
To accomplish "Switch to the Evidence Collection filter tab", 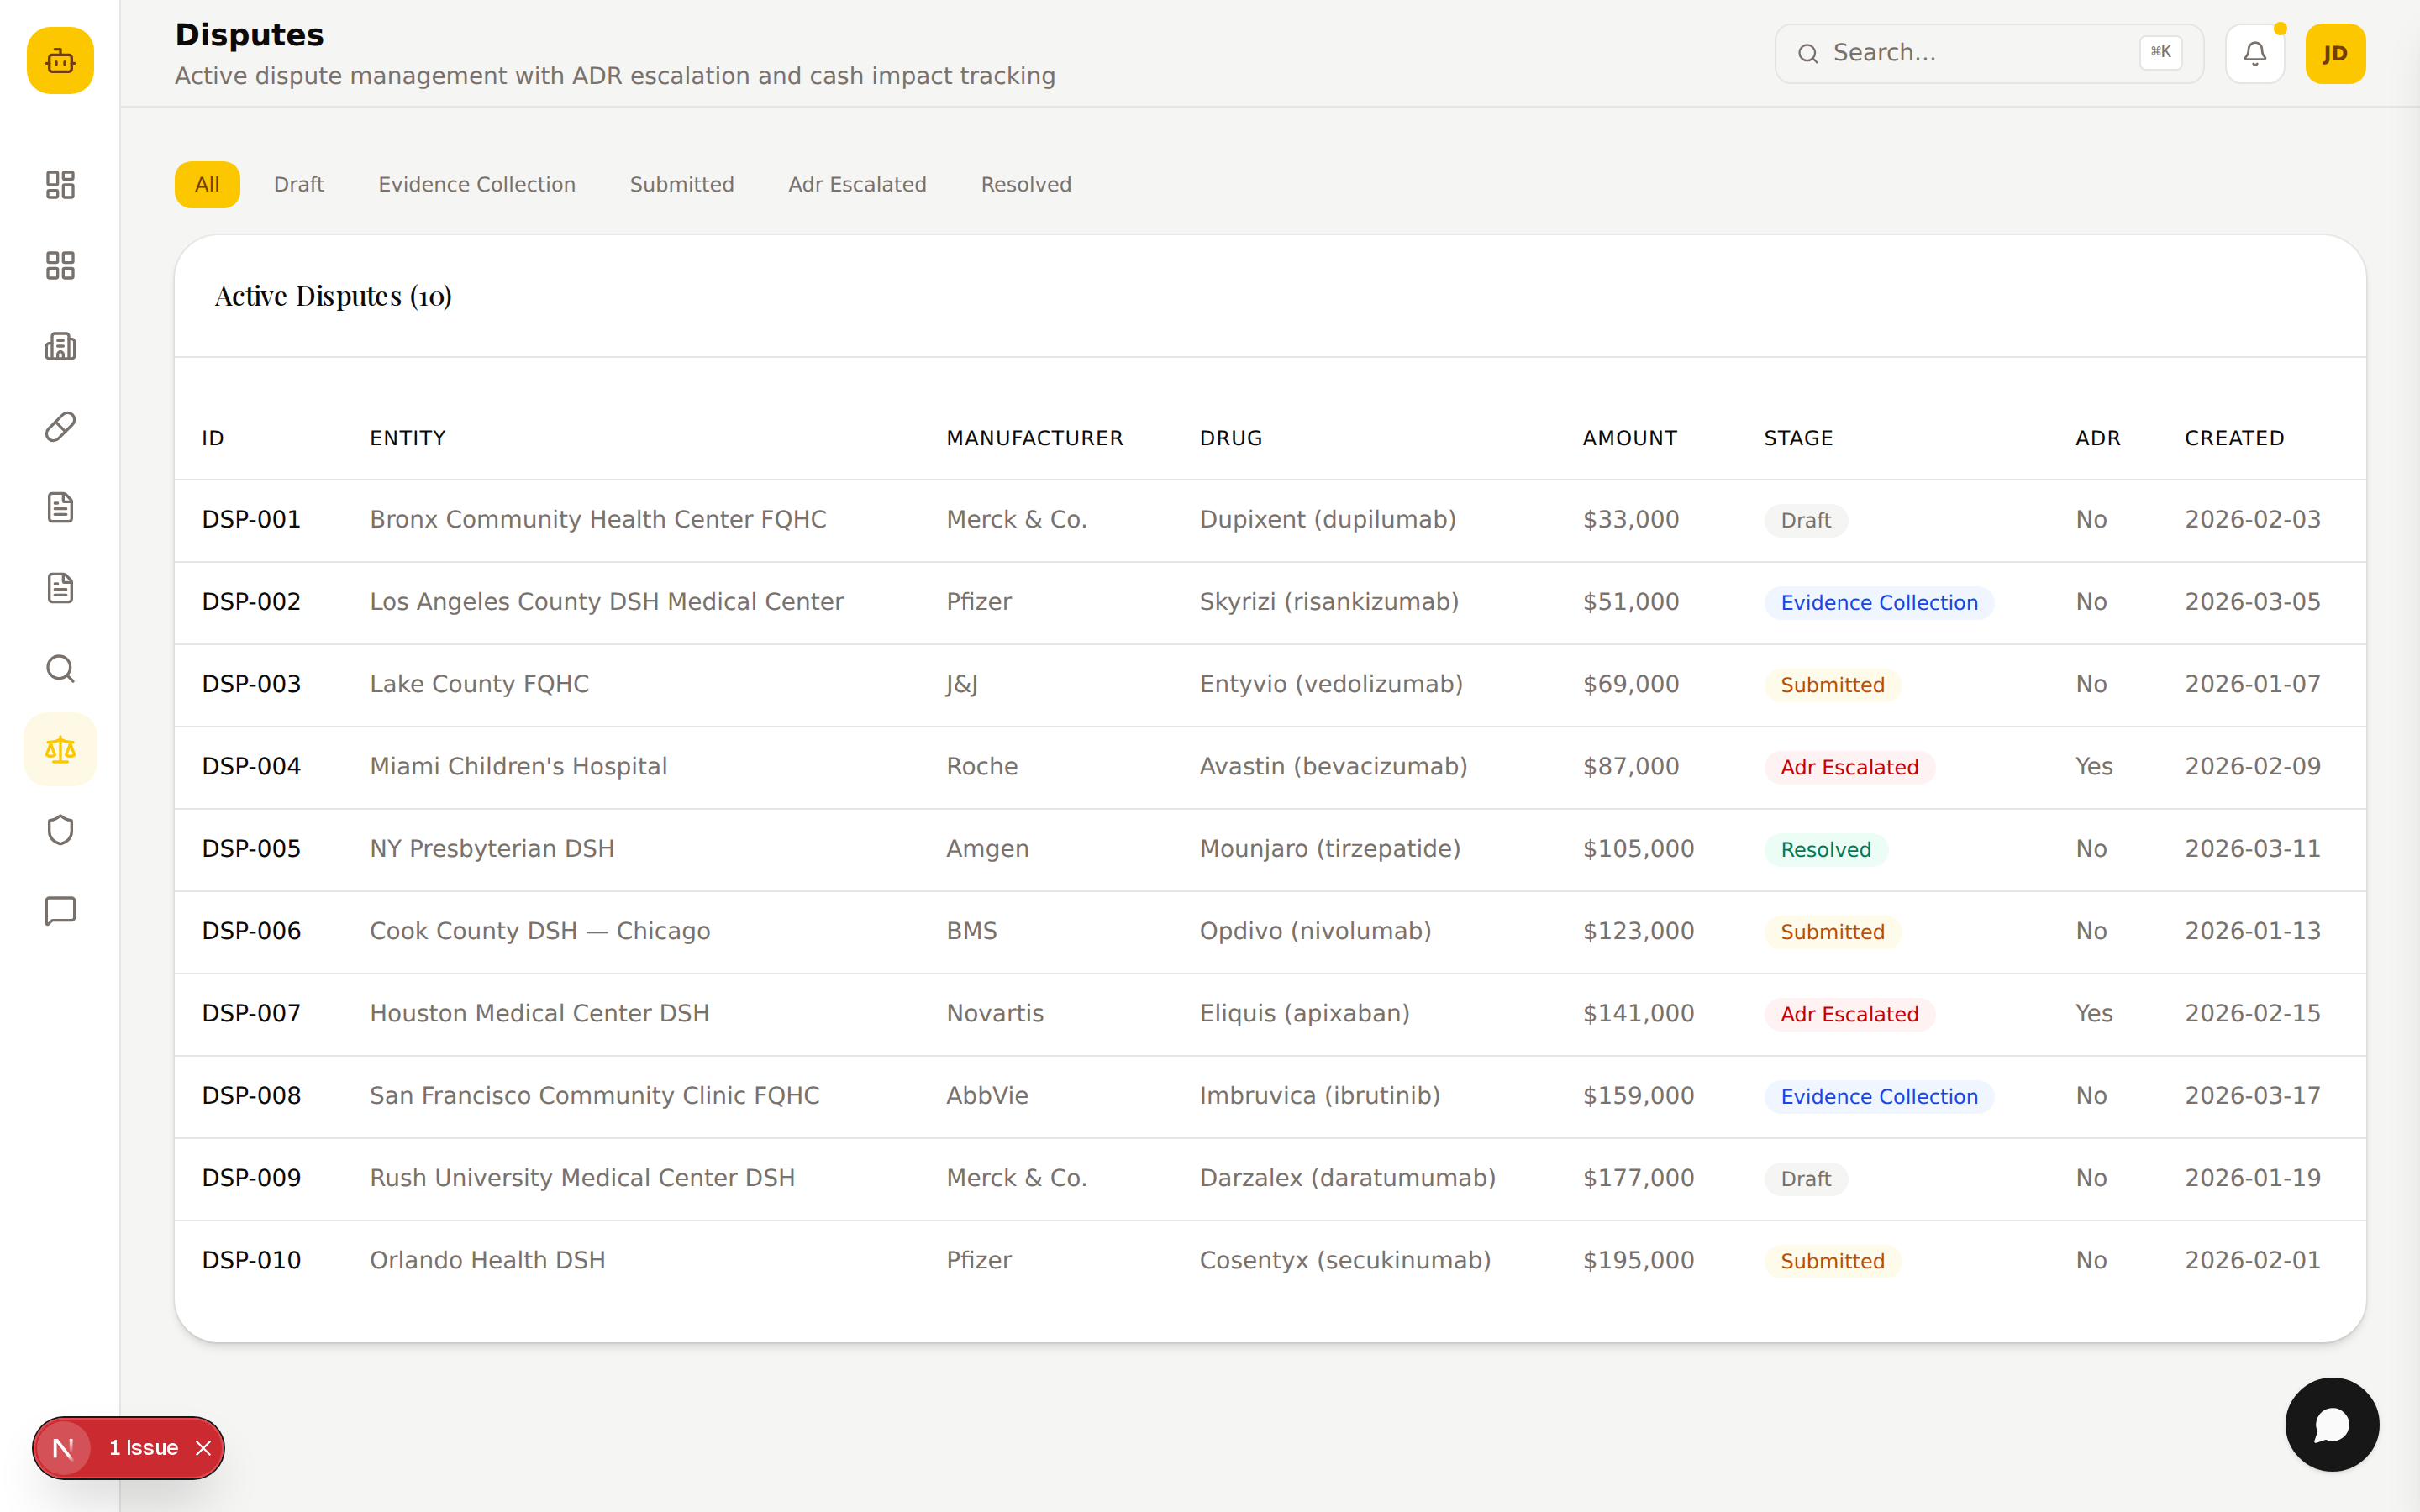I will point(477,185).
